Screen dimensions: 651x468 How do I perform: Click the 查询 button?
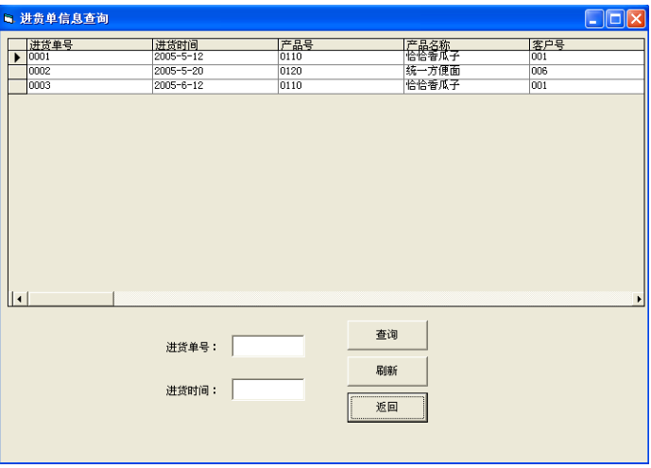point(387,335)
